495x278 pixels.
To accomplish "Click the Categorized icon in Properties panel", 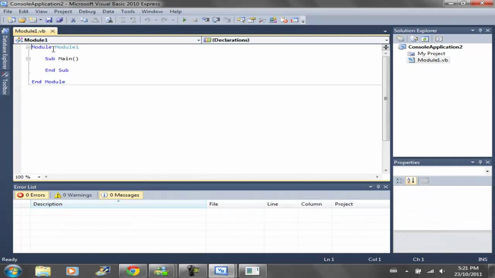I will tap(400, 180).
